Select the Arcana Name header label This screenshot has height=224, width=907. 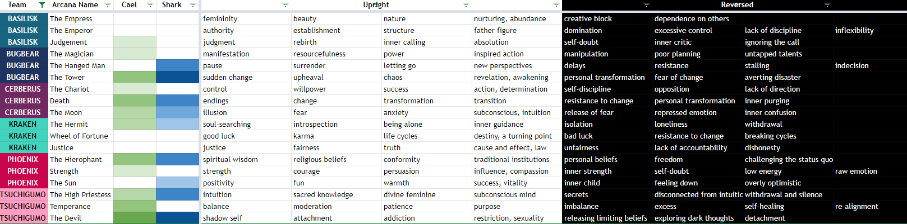point(75,5)
